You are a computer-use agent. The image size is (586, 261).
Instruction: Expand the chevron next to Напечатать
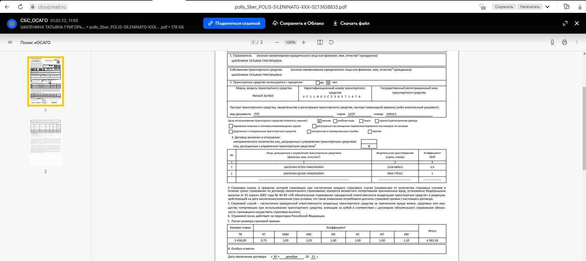547,7
